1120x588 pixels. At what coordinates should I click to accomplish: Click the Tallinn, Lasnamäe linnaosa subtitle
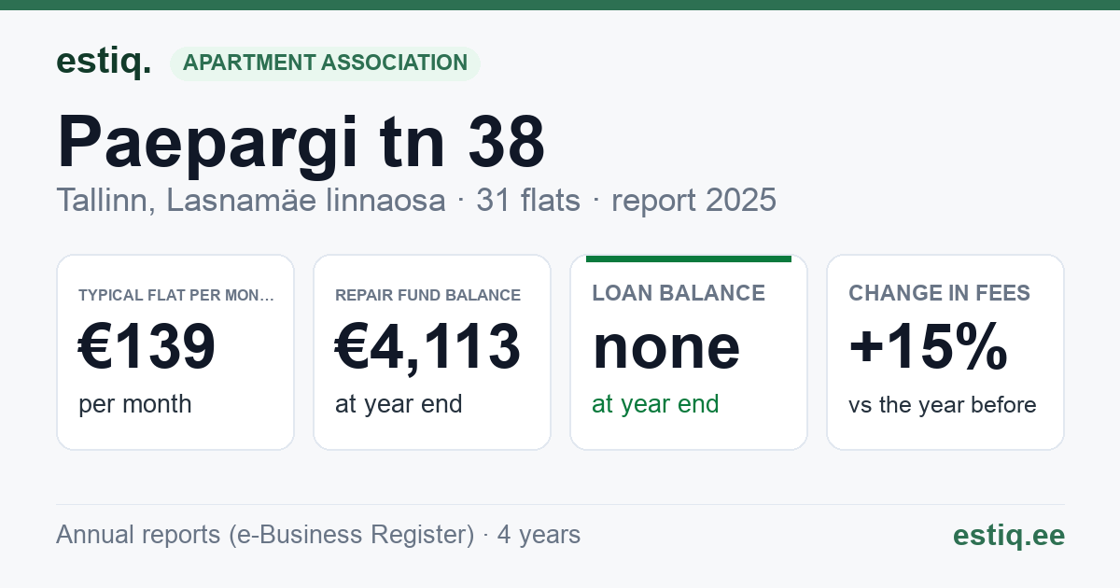pyautogui.click(x=251, y=200)
